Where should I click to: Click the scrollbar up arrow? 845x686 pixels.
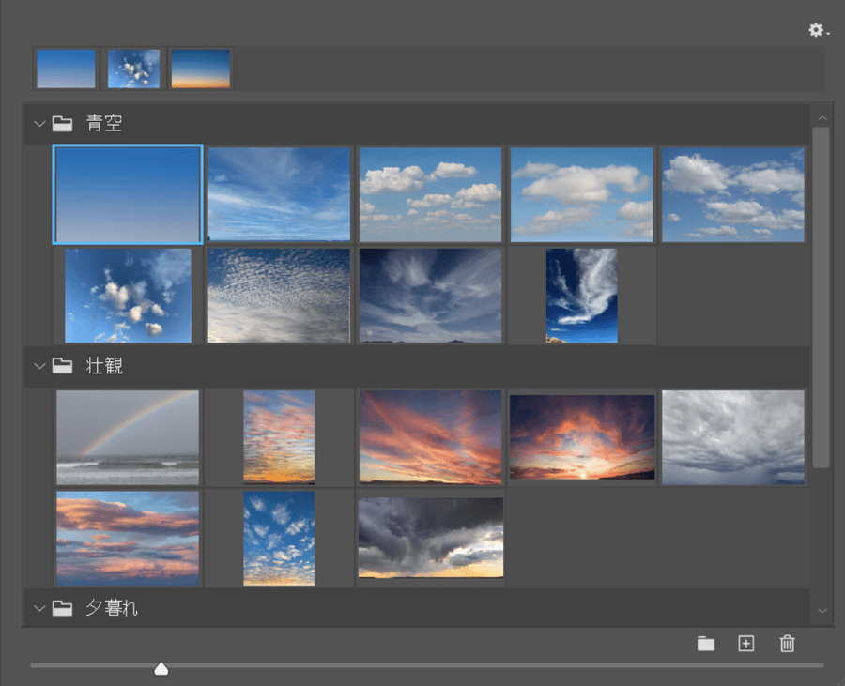coord(822,118)
